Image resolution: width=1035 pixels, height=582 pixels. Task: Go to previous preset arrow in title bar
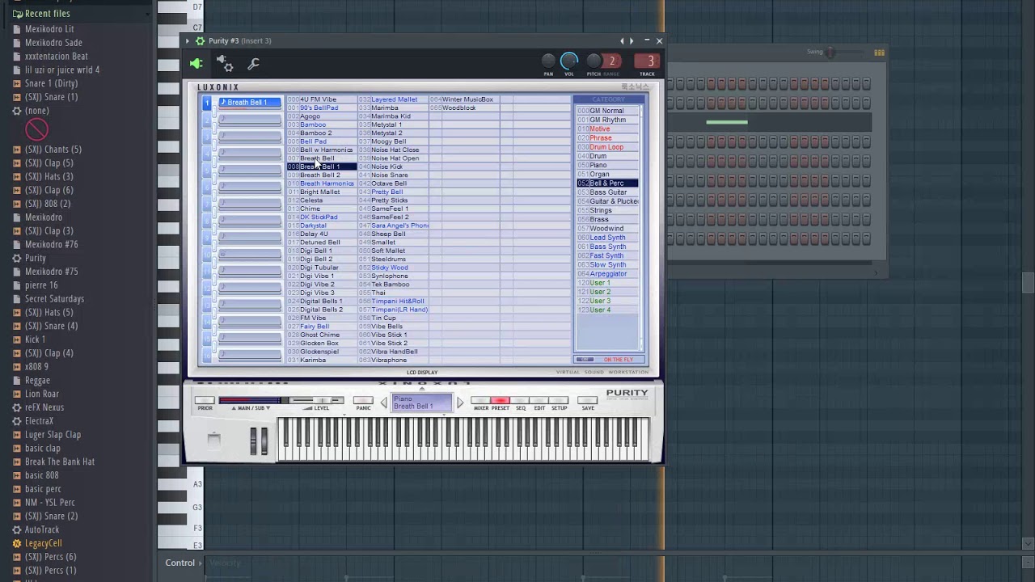(x=622, y=40)
